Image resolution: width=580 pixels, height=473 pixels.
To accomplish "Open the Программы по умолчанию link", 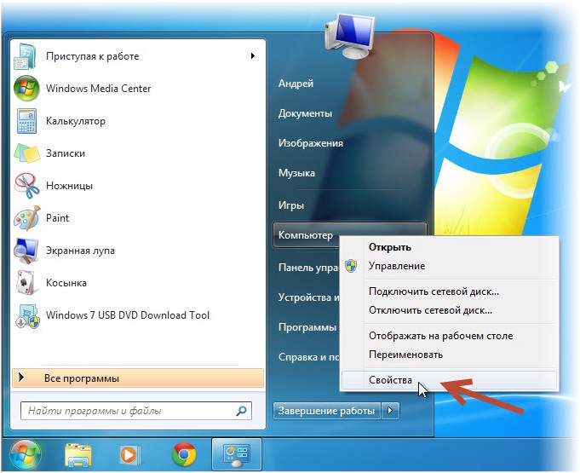I will point(307,327).
